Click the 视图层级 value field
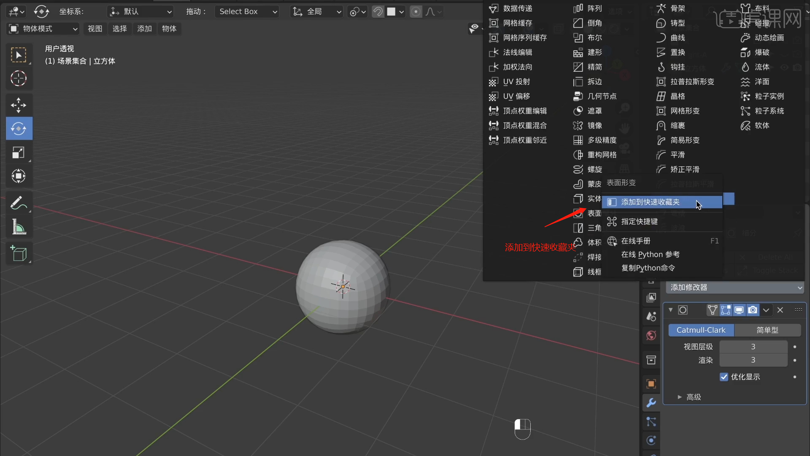 click(753, 347)
